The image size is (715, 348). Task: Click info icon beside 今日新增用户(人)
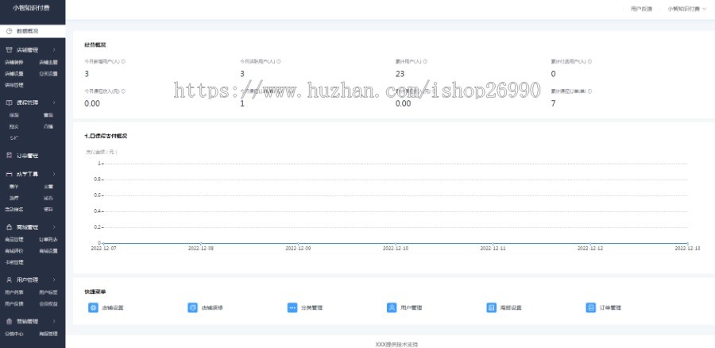click(x=123, y=61)
